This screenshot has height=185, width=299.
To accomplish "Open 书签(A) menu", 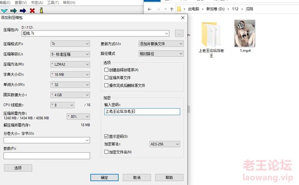I will point(37,2).
